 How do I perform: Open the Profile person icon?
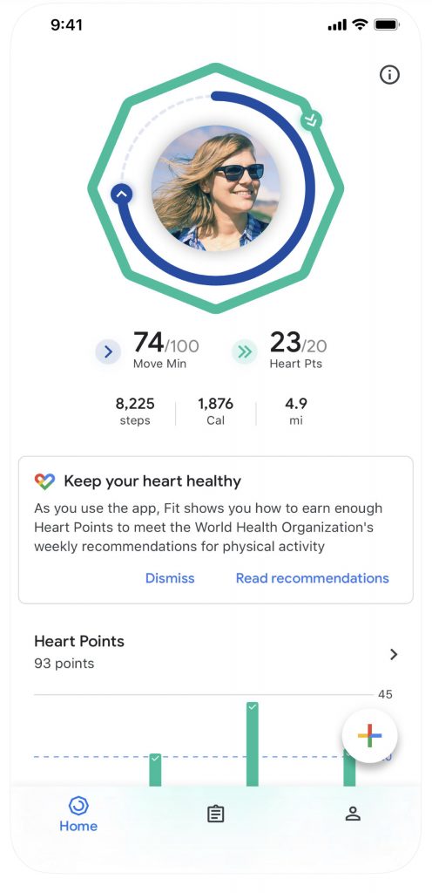tap(353, 814)
